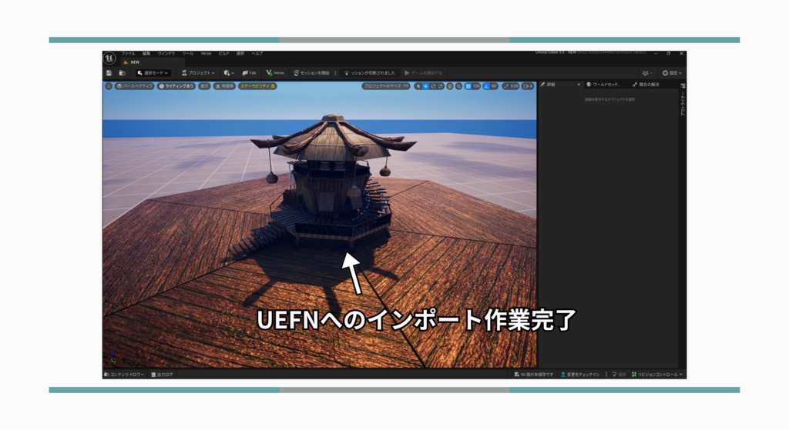
Task: Click the プロジェクトのサイズ indicator
Action: 385,86
